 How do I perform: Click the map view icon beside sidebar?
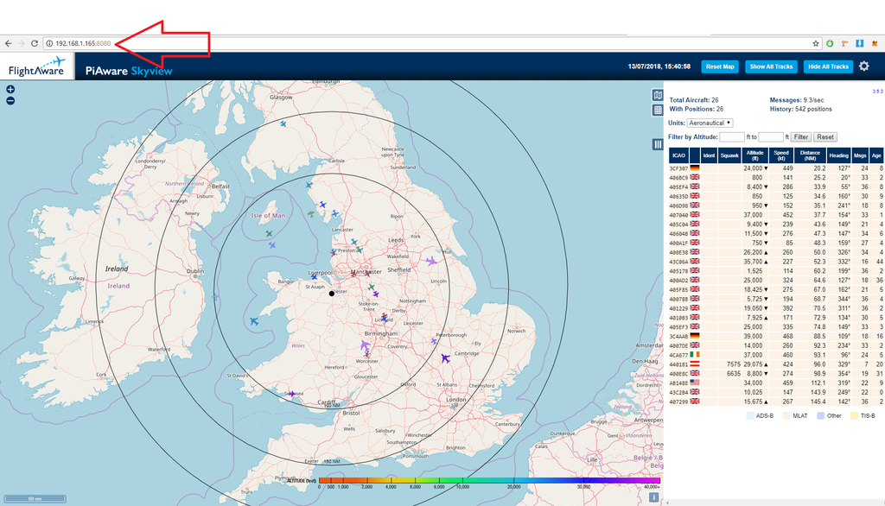point(658,96)
